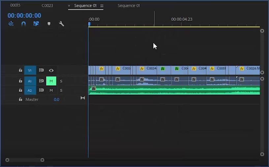
Task: Click the ruler at 00:00:04:23
Action: (x=182, y=19)
